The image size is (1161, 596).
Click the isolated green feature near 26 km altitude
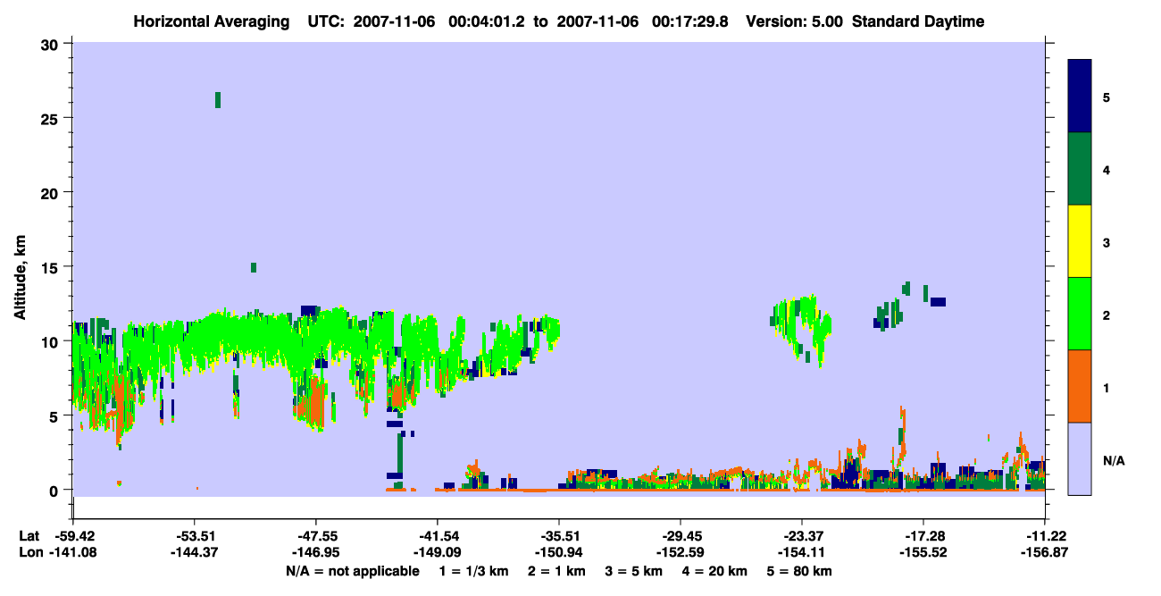pos(218,100)
